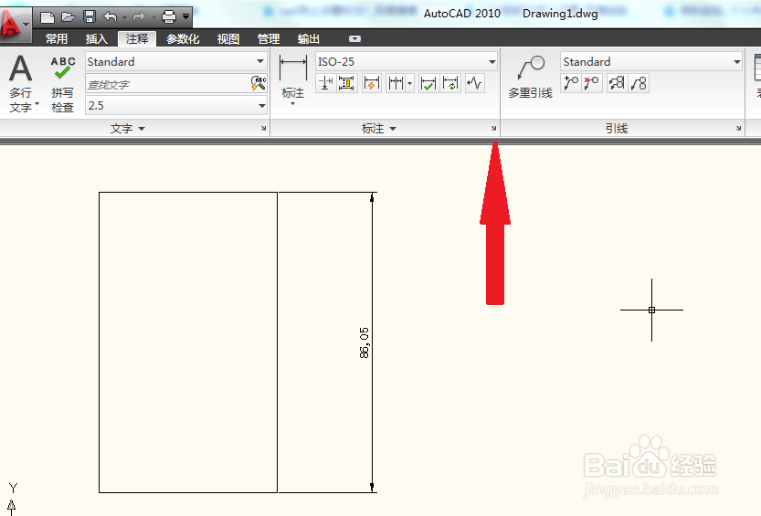Click the 多重引线 multileader tool
This screenshot has width=761, height=516.
[531, 78]
